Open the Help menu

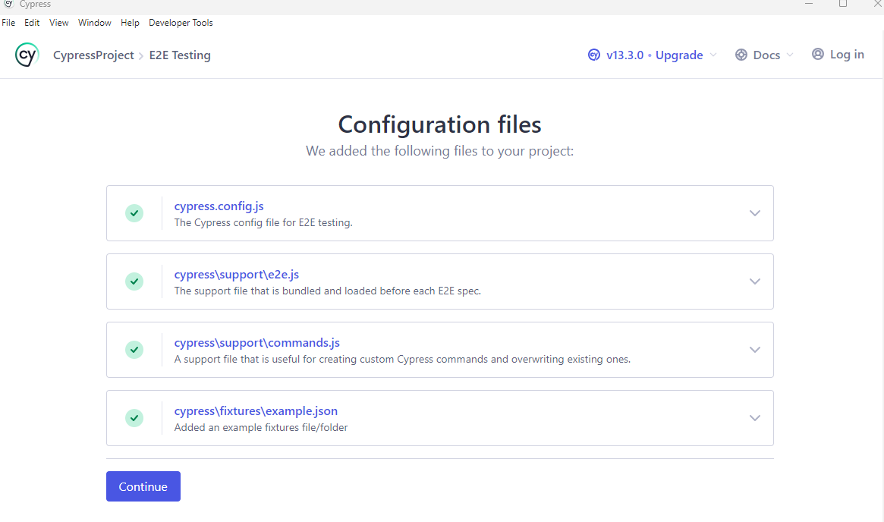click(x=130, y=23)
